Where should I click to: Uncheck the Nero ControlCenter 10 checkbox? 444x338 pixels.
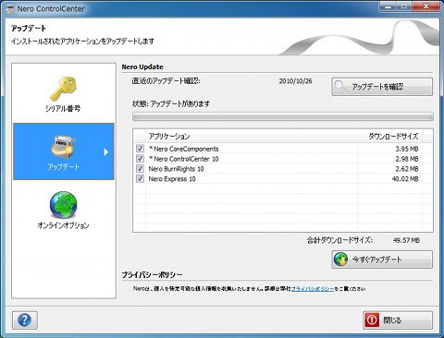(x=140, y=159)
